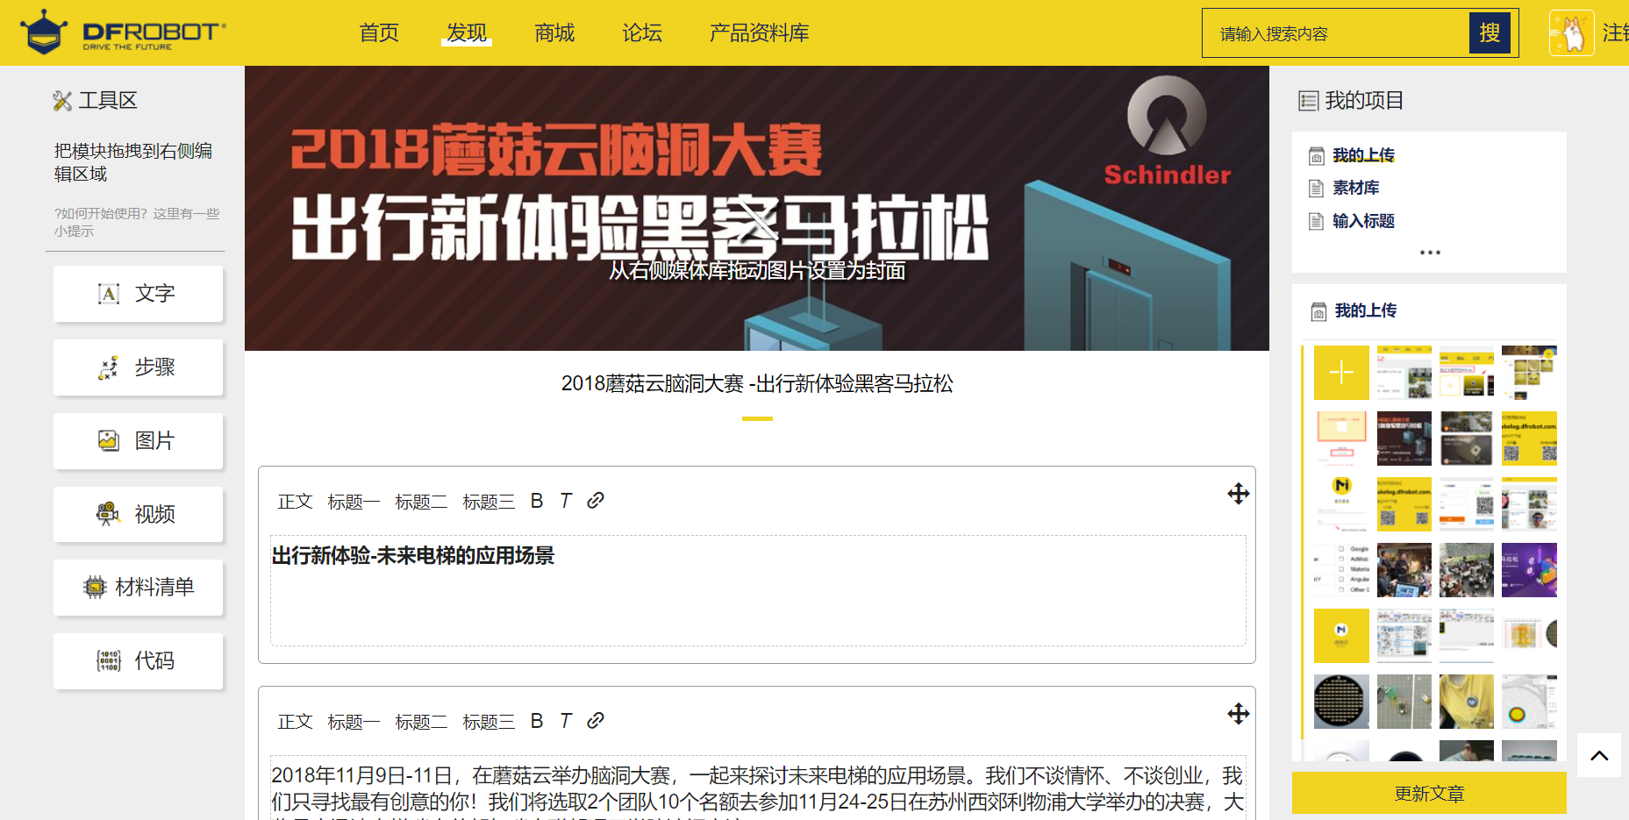The width and height of the screenshot is (1629, 820).
Task: Open 我的上传 in the project list
Action: (1363, 155)
